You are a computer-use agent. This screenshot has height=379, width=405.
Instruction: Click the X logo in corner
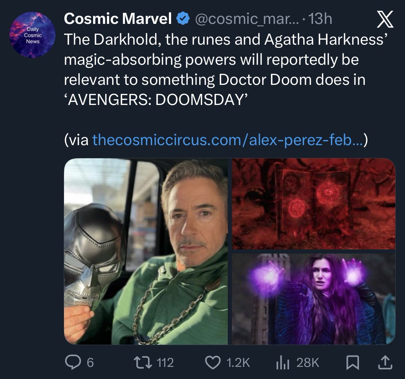pyautogui.click(x=385, y=20)
